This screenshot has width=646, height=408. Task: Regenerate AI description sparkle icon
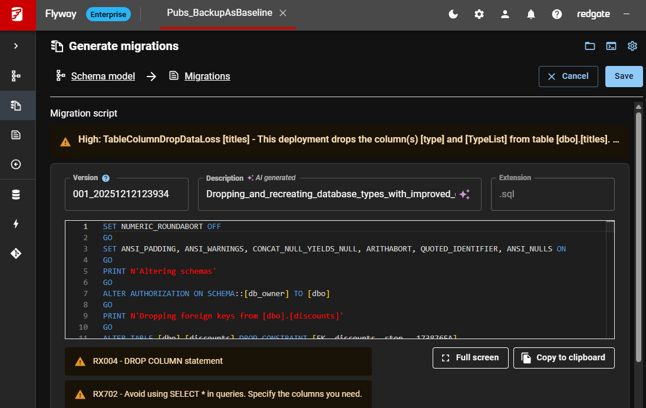(x=464, y=194)
